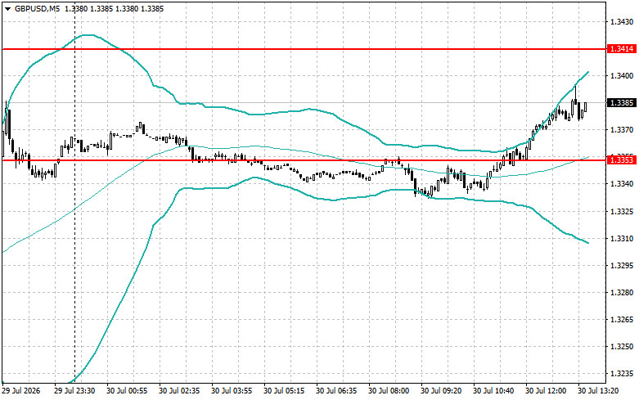Click price scale value 1.3340

622,184
